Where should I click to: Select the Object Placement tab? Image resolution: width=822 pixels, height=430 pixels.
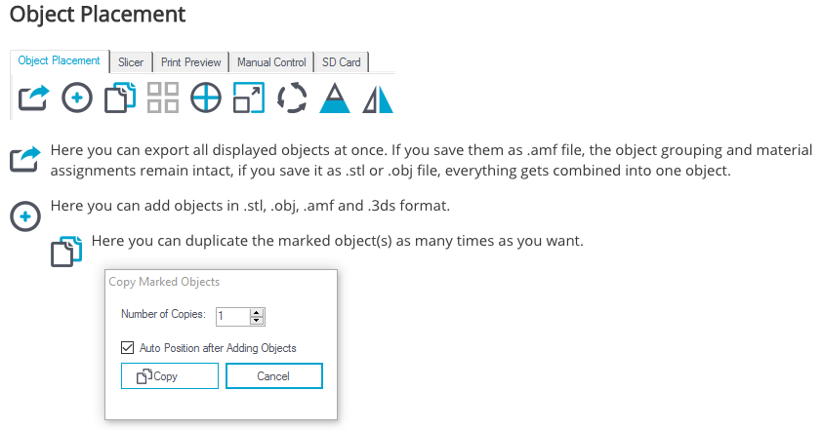(x=60, y=60)
